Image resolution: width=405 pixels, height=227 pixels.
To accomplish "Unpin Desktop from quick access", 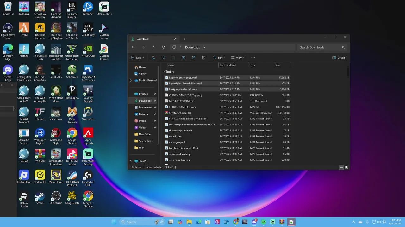I will point(155,94).
